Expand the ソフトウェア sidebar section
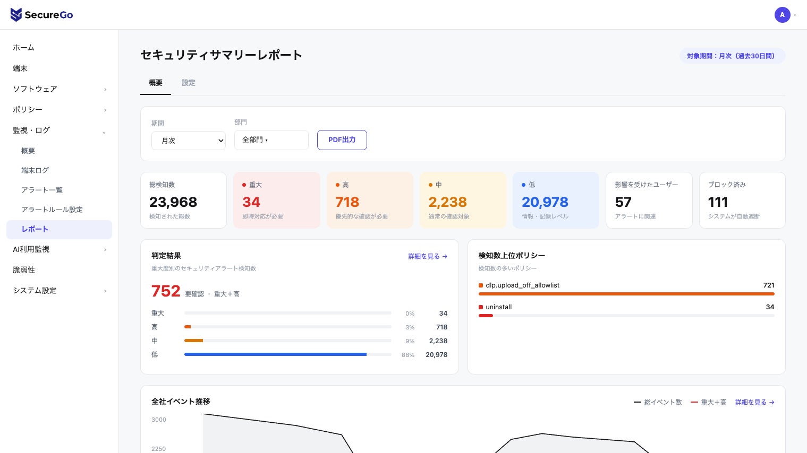This screenshot has height=453, width=807. pyautogui.click(x=59, y=89)
